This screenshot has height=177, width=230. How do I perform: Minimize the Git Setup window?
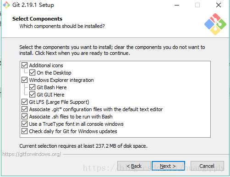177,5
